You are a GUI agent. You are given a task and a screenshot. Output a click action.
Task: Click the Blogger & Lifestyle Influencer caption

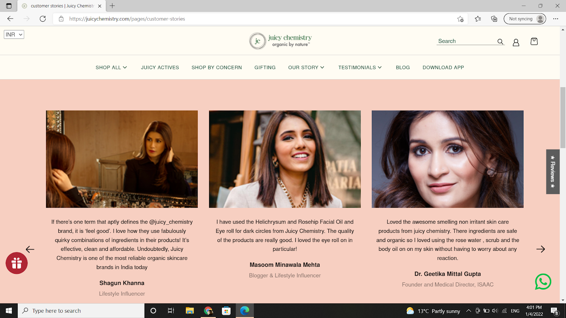[285, 275]
